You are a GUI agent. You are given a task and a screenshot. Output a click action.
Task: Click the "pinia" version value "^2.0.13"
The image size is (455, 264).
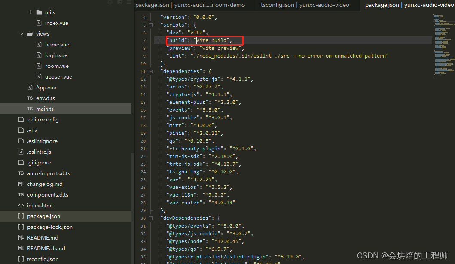[207, 133]
